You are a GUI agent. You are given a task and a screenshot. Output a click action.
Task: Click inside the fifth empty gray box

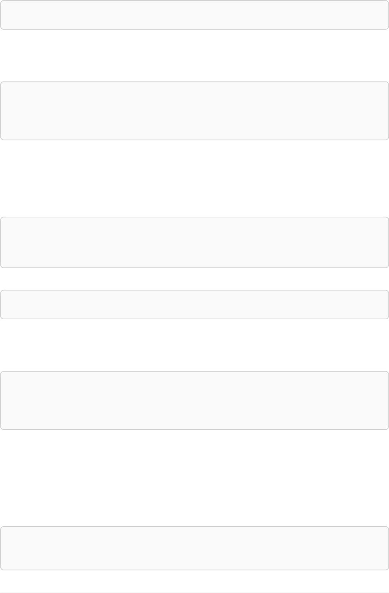click(194, 400)
